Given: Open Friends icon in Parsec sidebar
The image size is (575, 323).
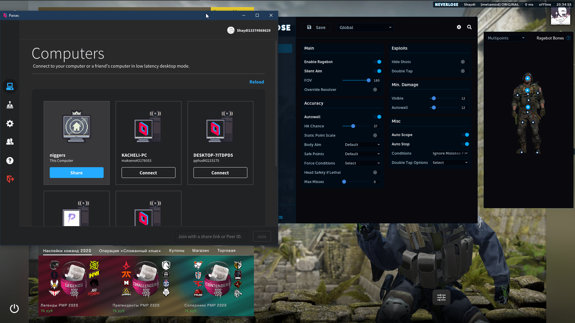Looking at the screenshot, I should 10,142.
